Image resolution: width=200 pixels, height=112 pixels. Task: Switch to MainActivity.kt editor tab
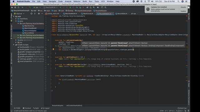click(x=87, y=14)
